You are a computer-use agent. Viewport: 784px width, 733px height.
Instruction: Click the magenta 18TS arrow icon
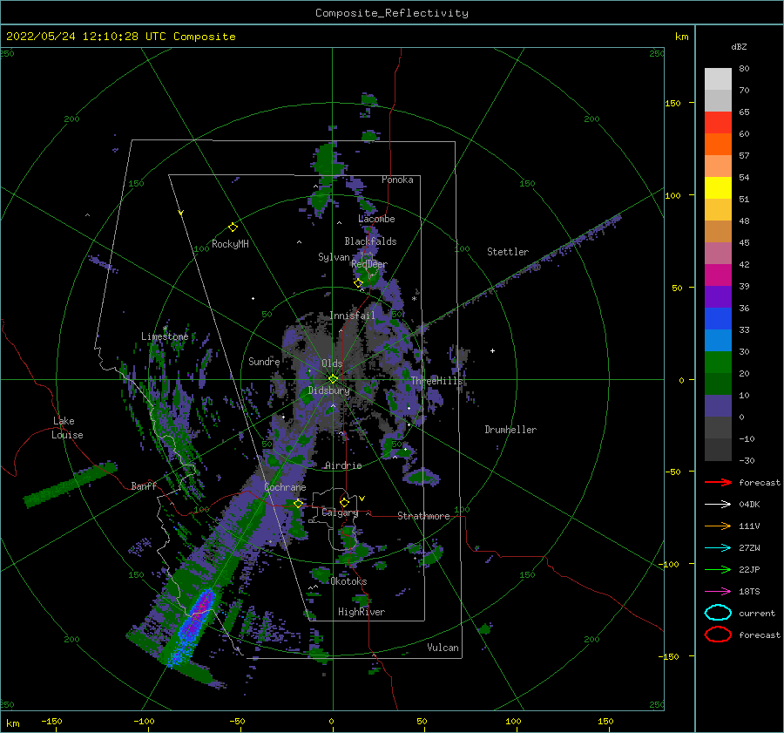pyautogui.click(x=718, y=592)
